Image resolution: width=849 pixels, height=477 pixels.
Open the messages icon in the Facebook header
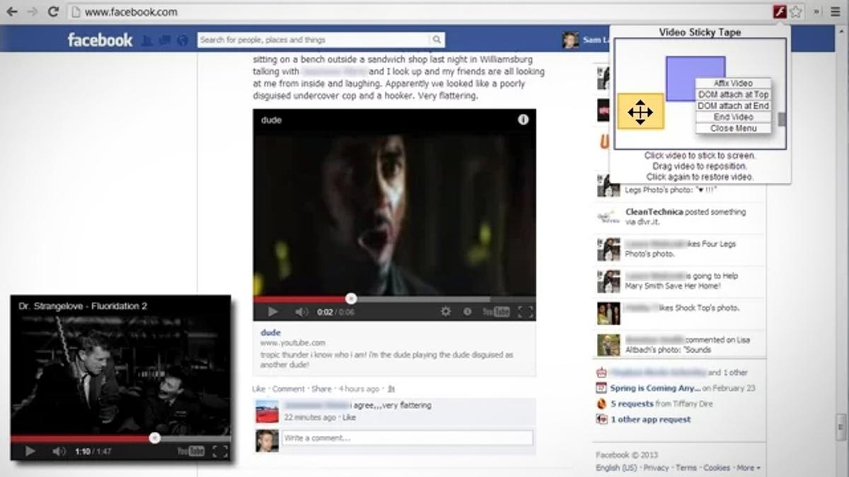(x=166, y=40)
